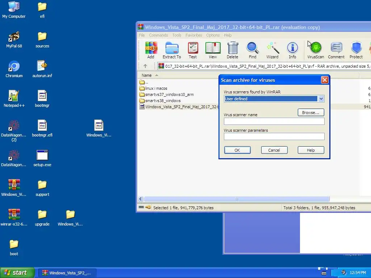
Task: Click the My Computer desktop icon
Action: 14,10
